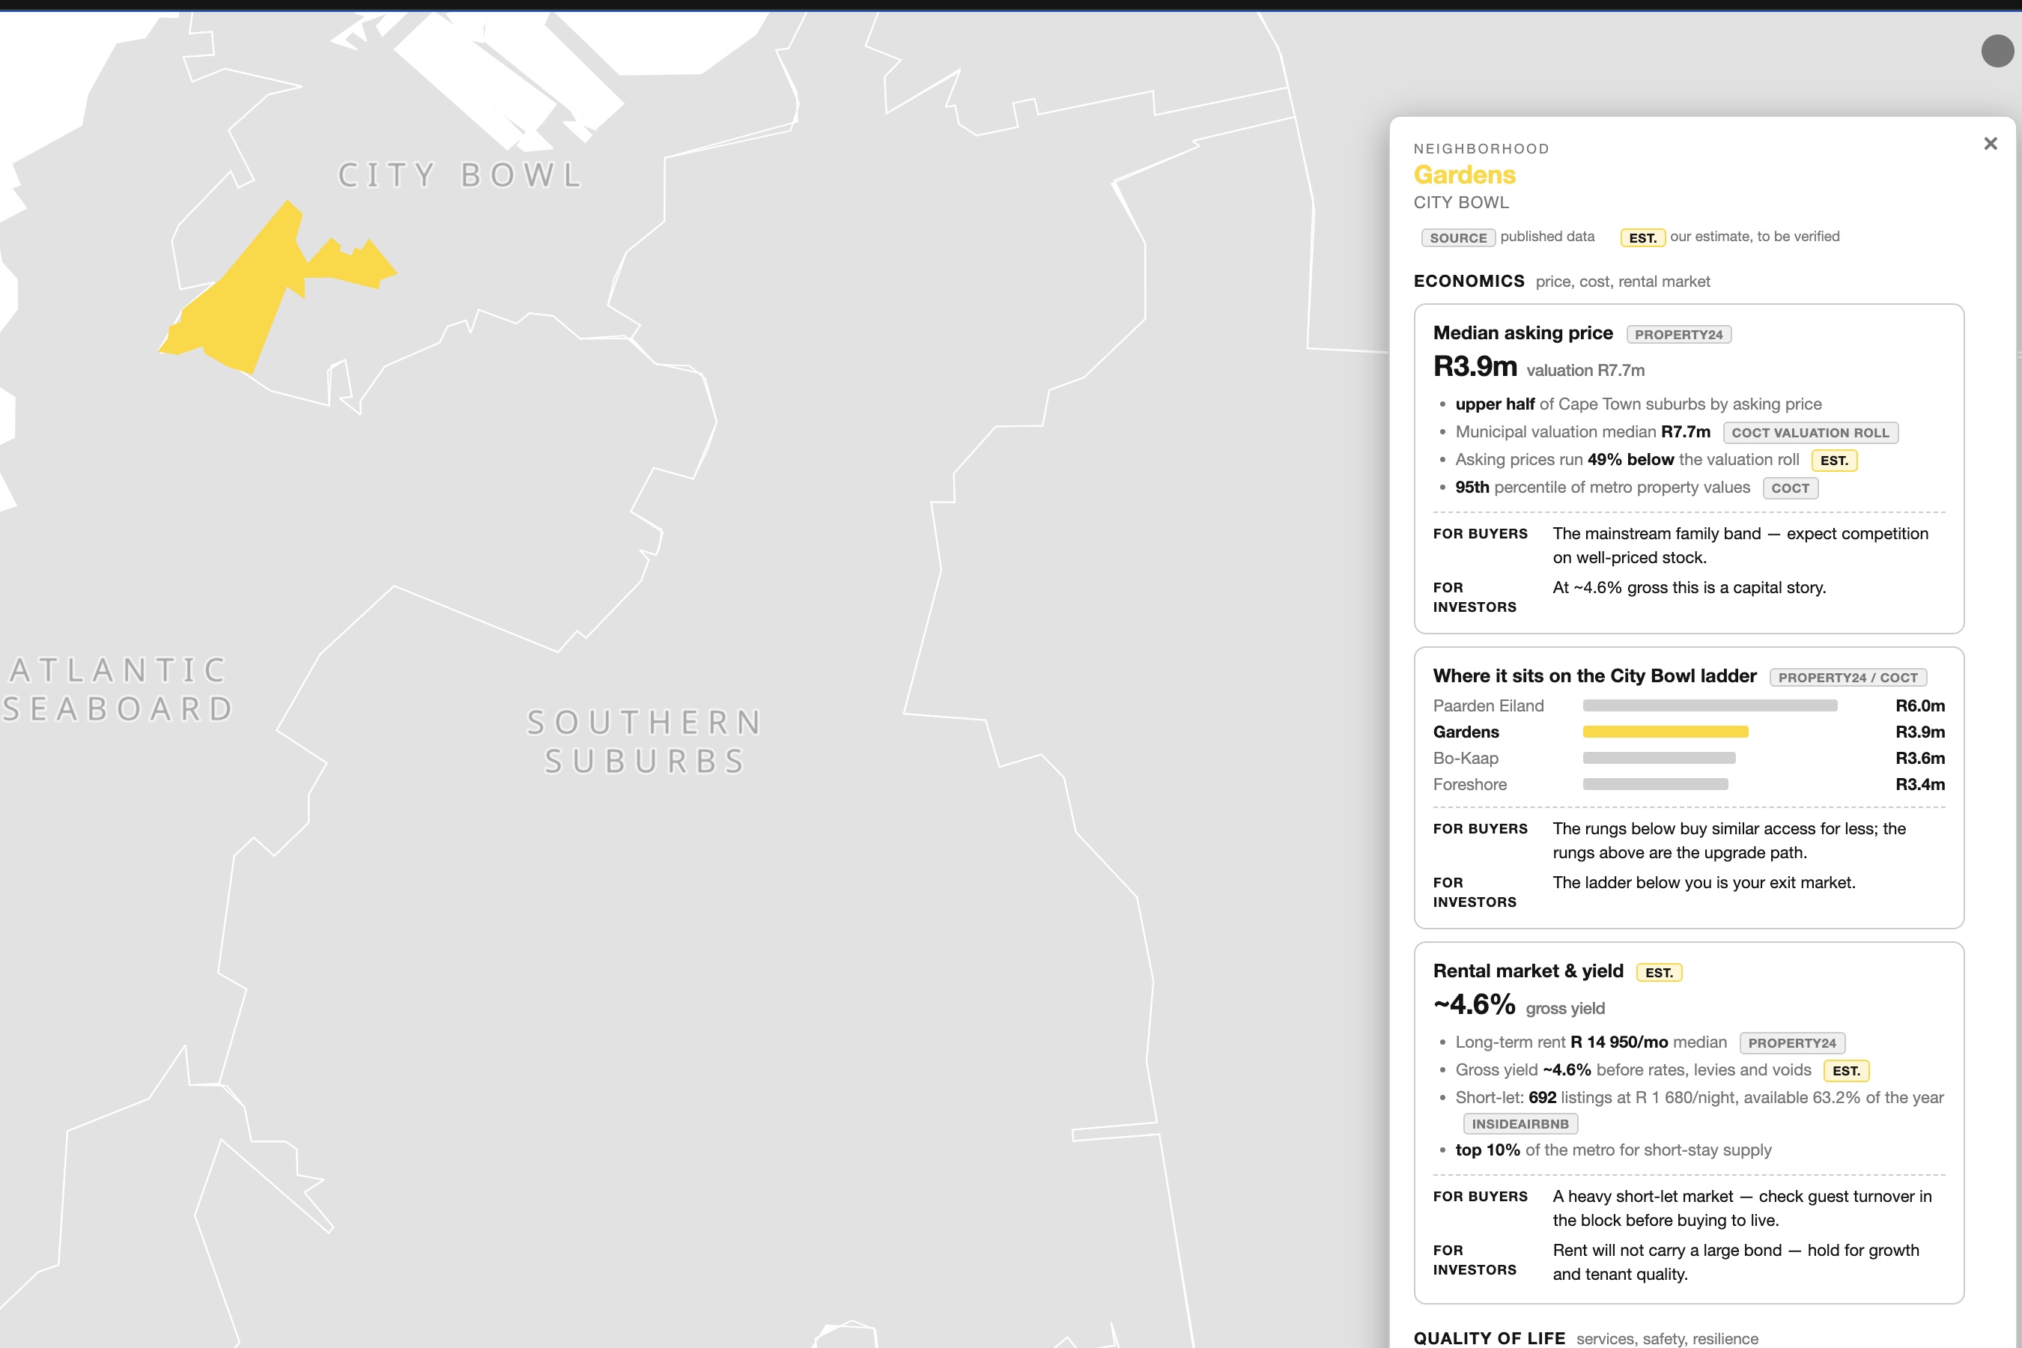Click the 'Median asking price' card title
The height and width of the screenshot is (1348, 2022).
point(1522,333)
